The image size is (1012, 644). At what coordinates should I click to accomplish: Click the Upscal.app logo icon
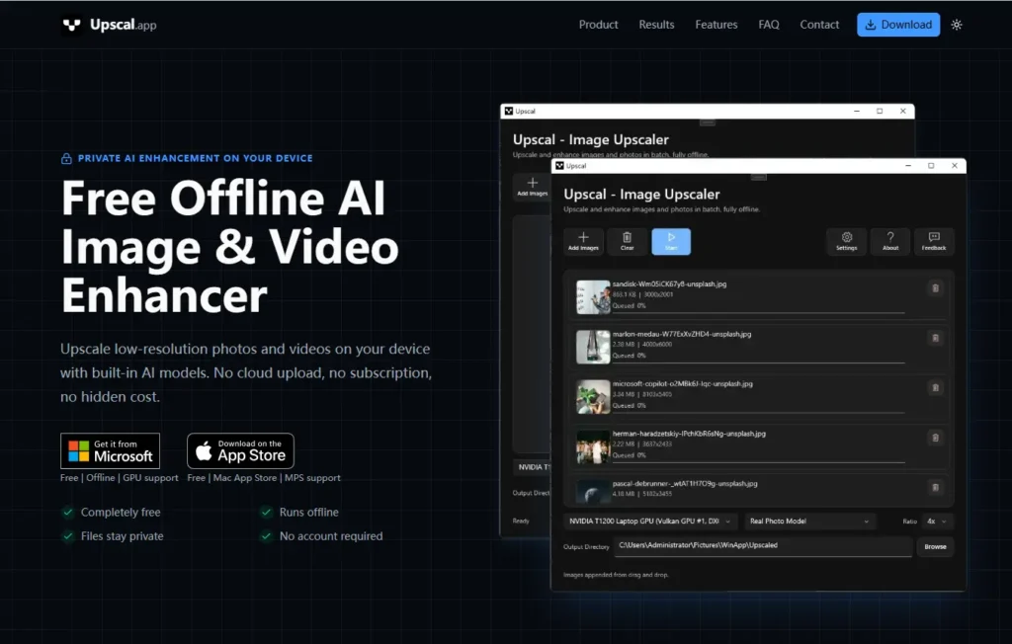pyautogui.click(x=71, y=25)
